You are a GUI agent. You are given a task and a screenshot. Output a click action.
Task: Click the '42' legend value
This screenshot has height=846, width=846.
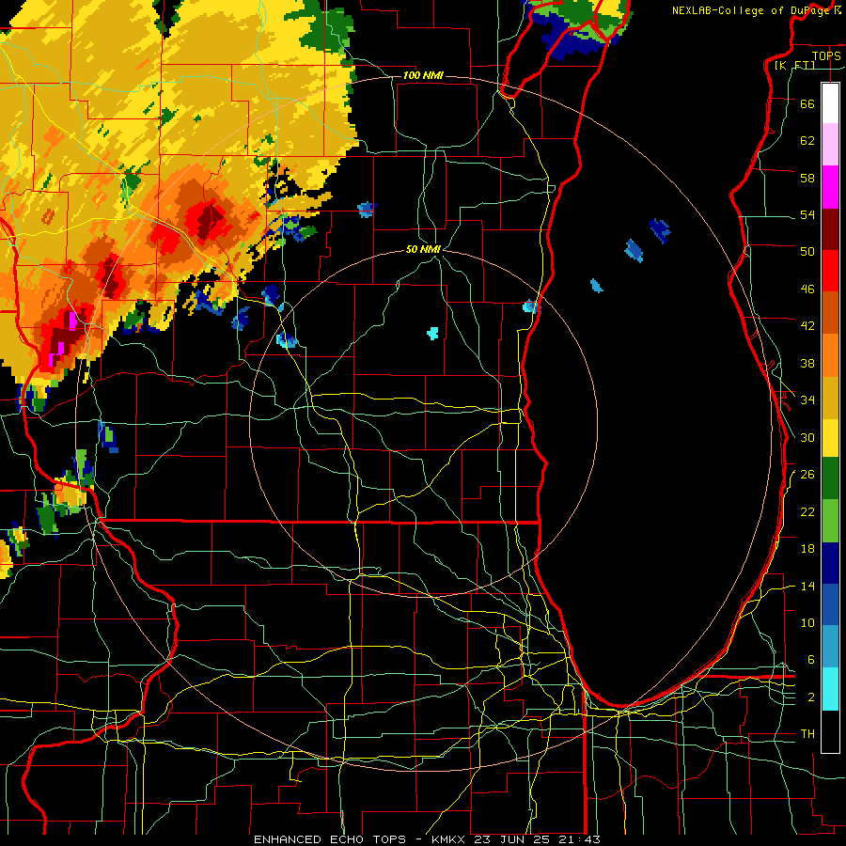tap(807, 326)
